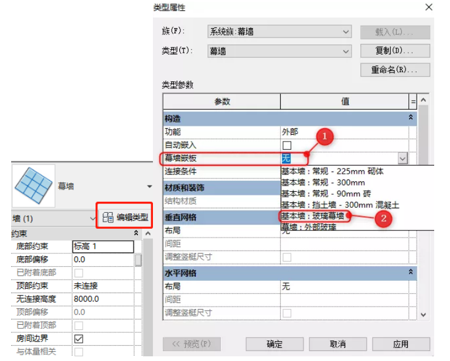Toggle the 已附着底部 checkbox
Screen dimensions: 450x361
pos(79,273)
